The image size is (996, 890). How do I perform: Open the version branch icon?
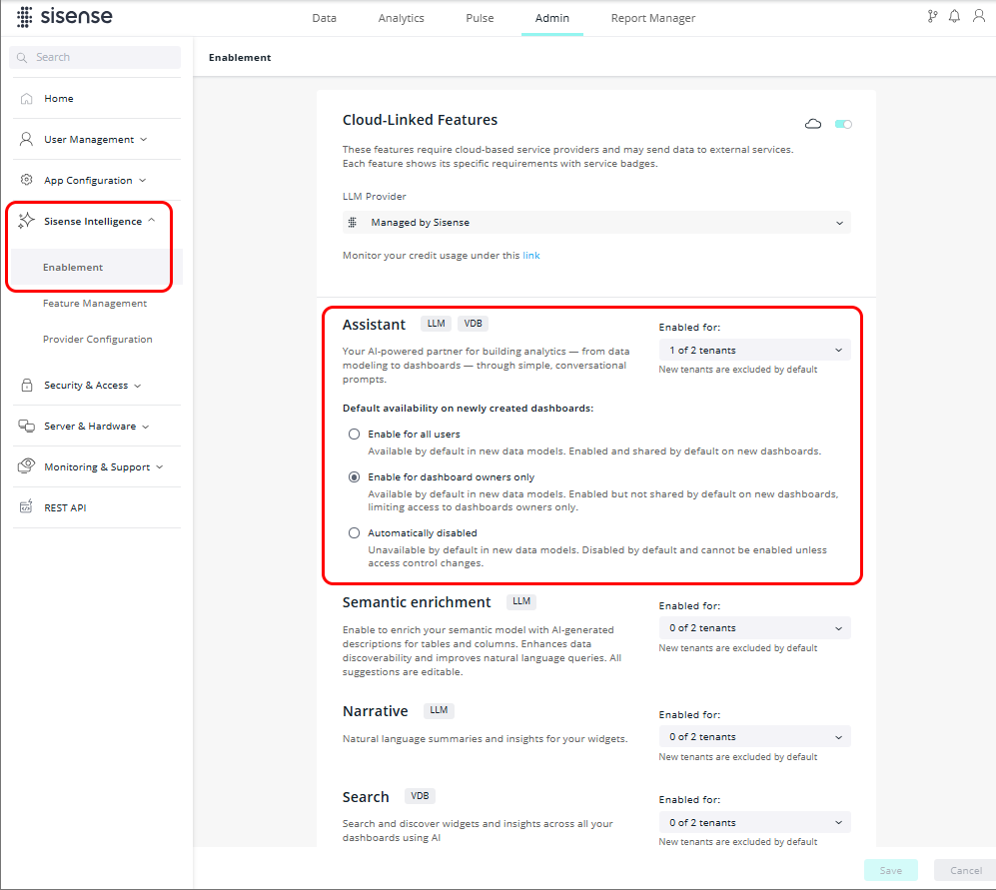point(932,17)
